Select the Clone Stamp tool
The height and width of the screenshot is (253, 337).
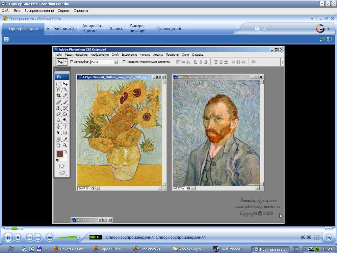point(58,108)
